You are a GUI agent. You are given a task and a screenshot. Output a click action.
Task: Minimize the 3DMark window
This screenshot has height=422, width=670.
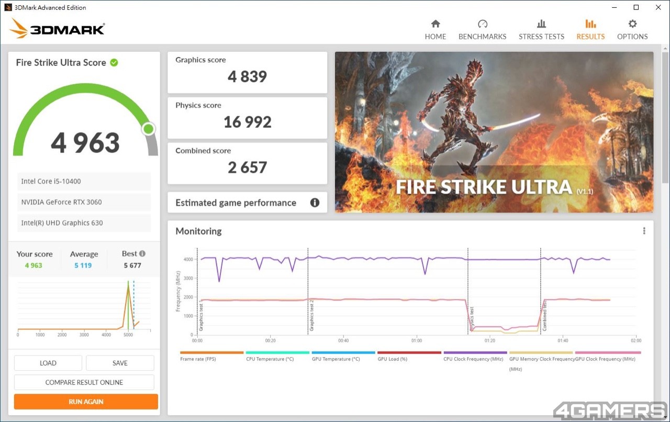(614, 7)
